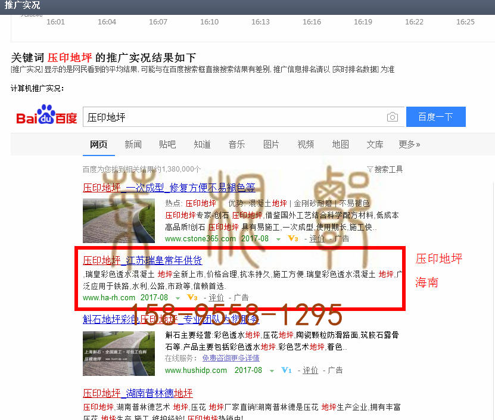
Task: Switch to the 新闻 tab
Action: click(133, 145)
